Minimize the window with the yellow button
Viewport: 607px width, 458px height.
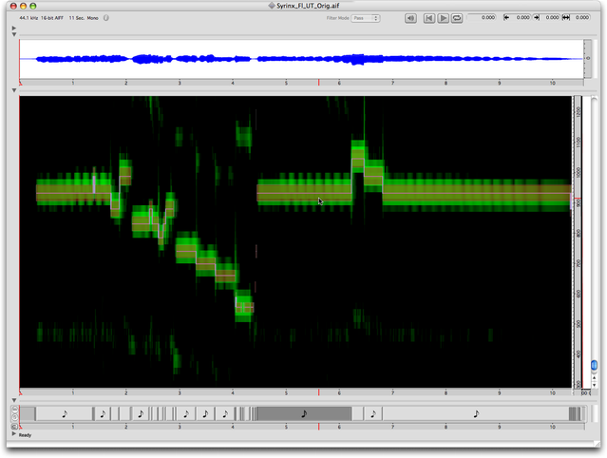23,6
